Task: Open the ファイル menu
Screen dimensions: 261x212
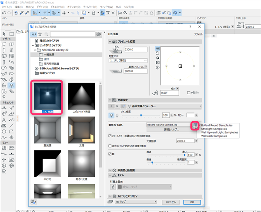Action: (x=7, y=7)
